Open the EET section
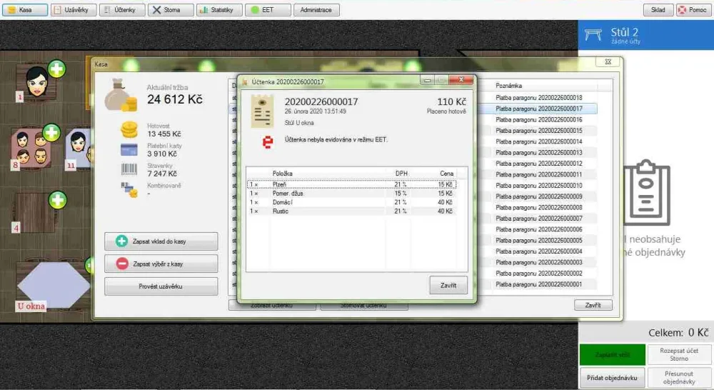Screen dimensions: 714x390 [268, 9]
